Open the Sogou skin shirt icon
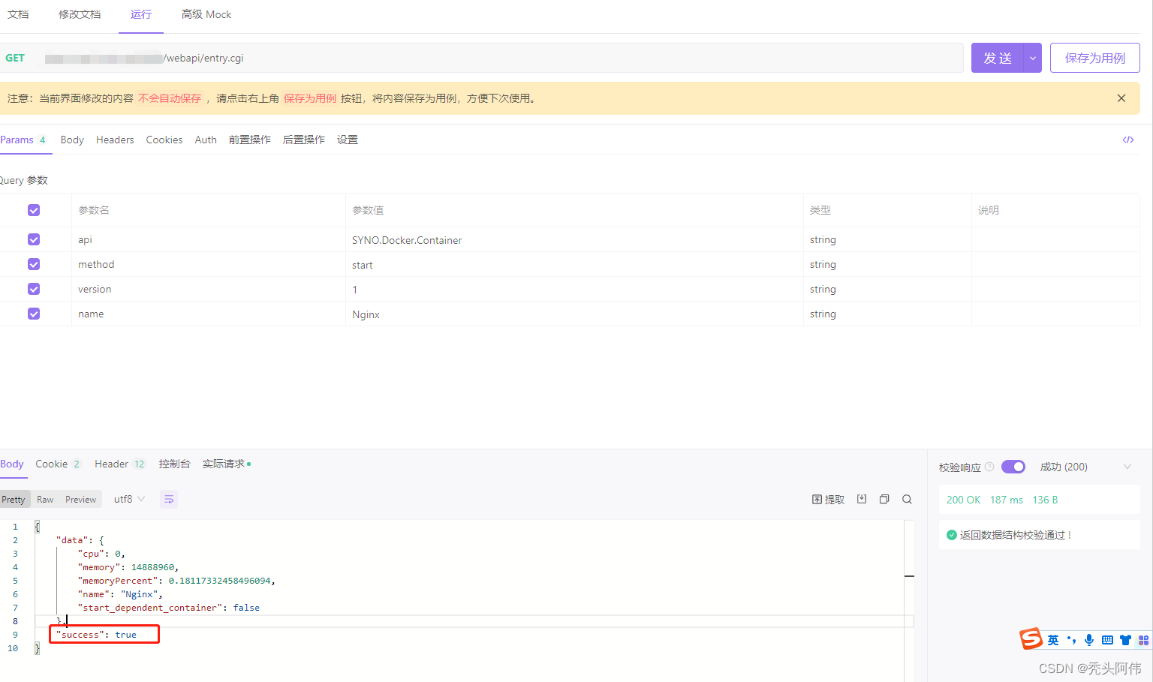 1125,640
